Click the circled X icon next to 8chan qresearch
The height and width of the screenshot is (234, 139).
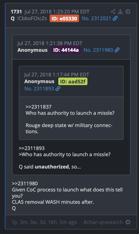pyautogui.click(x=128, y=222)
